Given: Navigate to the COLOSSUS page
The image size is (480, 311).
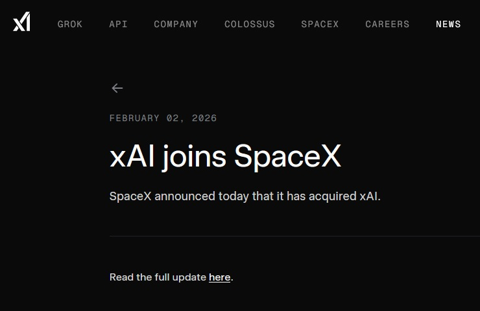Looking at the screenshot, I should click(250, 24).
